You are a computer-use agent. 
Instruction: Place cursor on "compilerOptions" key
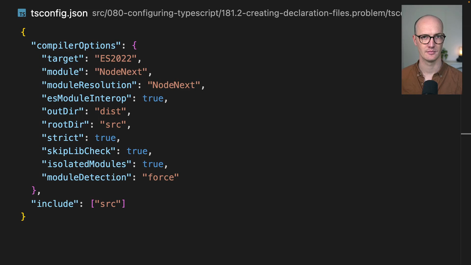[x=76, y=46]
